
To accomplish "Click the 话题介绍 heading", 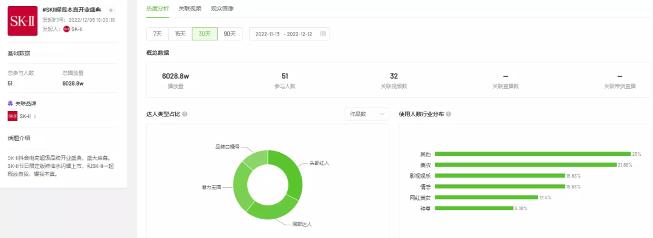I will 19,138.
